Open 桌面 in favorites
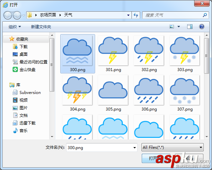 (24, 54)
